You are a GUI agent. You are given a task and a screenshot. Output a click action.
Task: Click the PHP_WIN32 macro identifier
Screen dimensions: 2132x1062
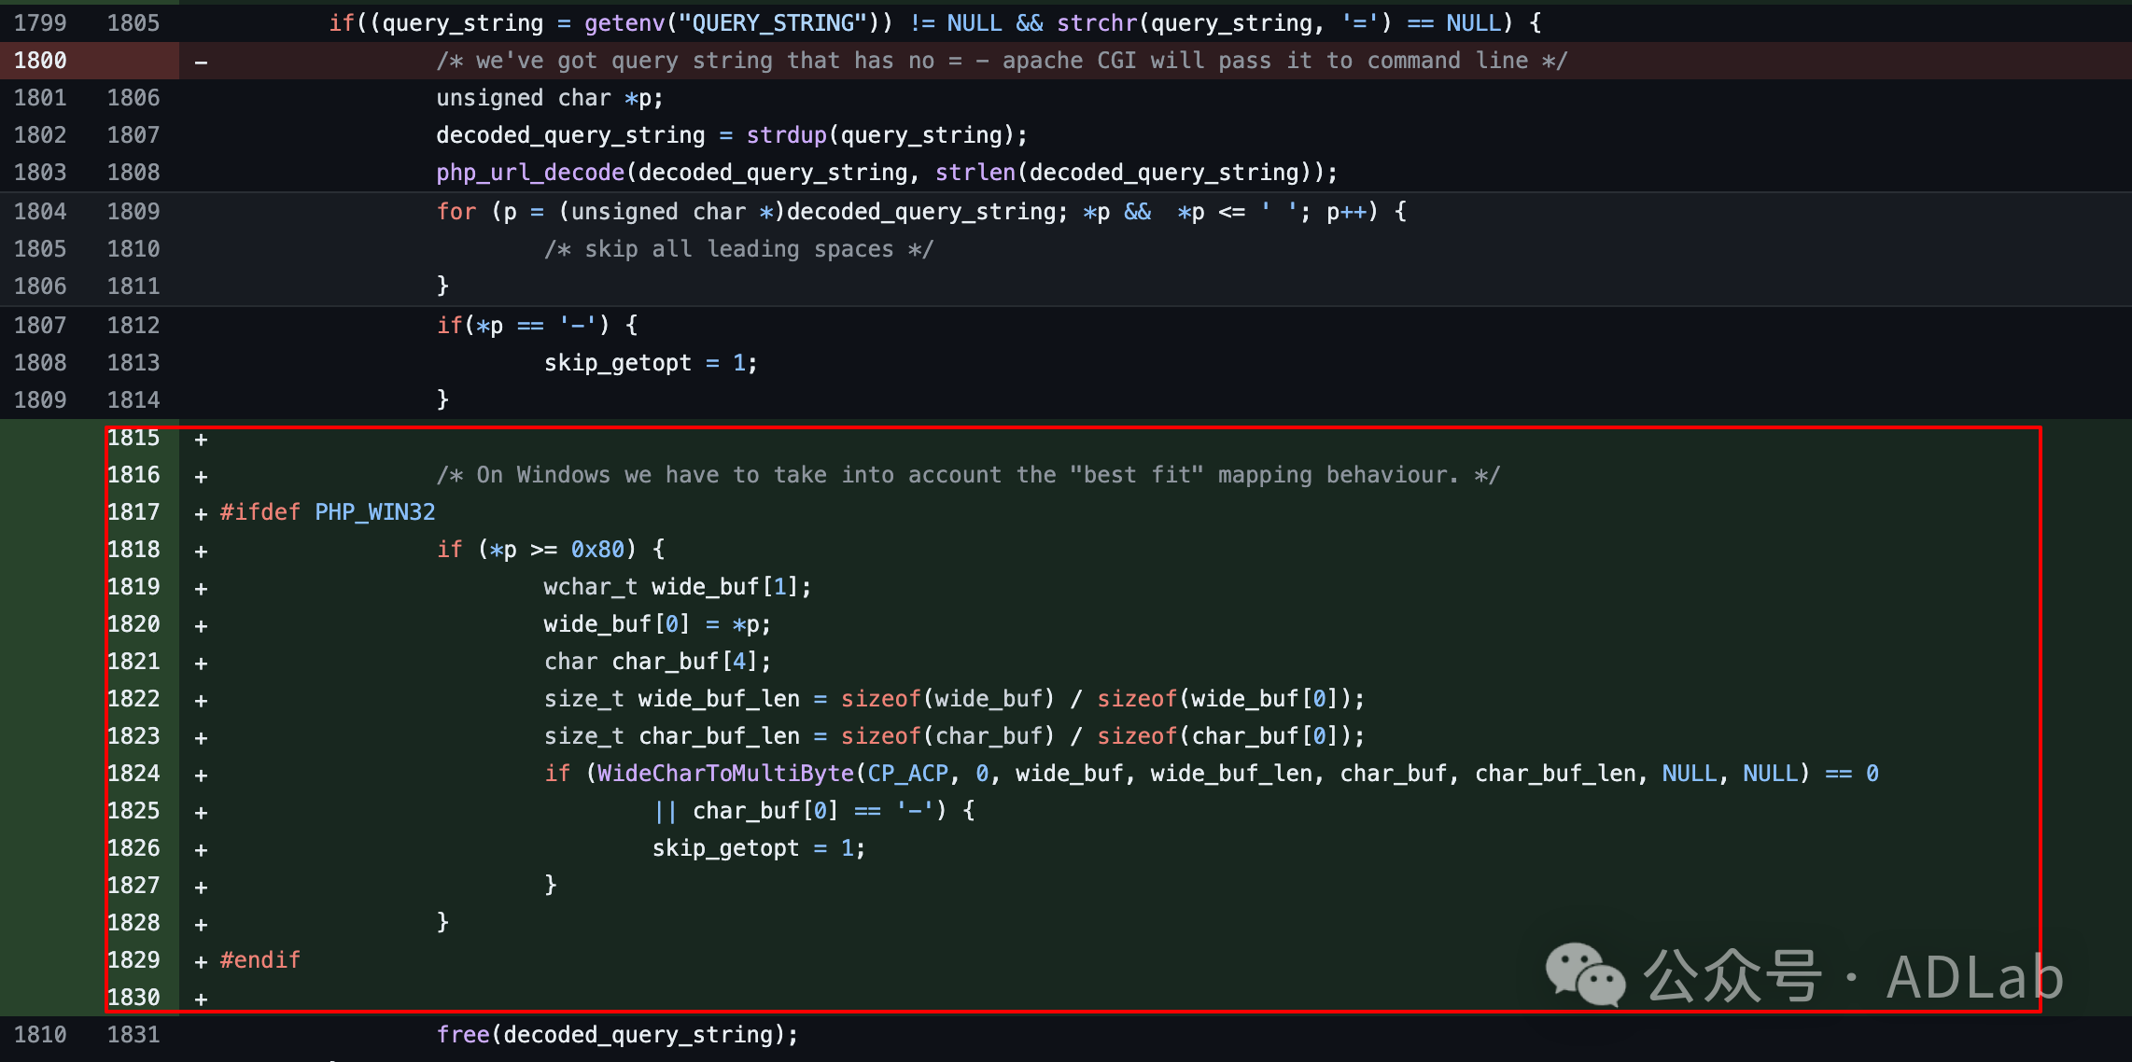(x=374, y=512)
